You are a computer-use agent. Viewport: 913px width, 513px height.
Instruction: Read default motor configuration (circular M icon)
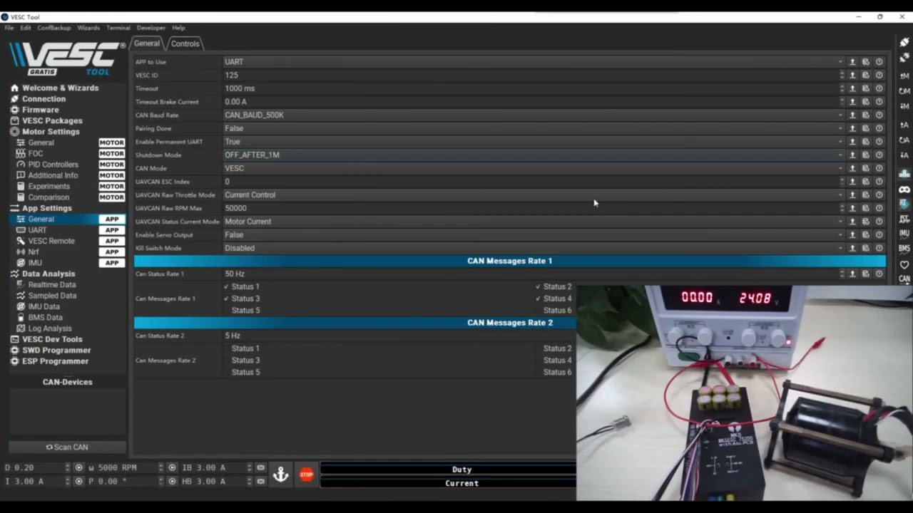click(x=904, y=91)
